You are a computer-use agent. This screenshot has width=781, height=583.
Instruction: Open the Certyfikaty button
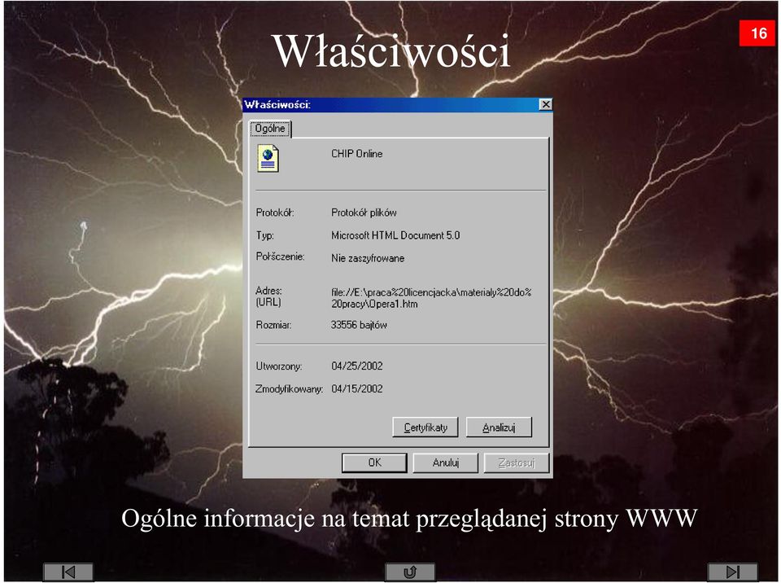[425, 427]
